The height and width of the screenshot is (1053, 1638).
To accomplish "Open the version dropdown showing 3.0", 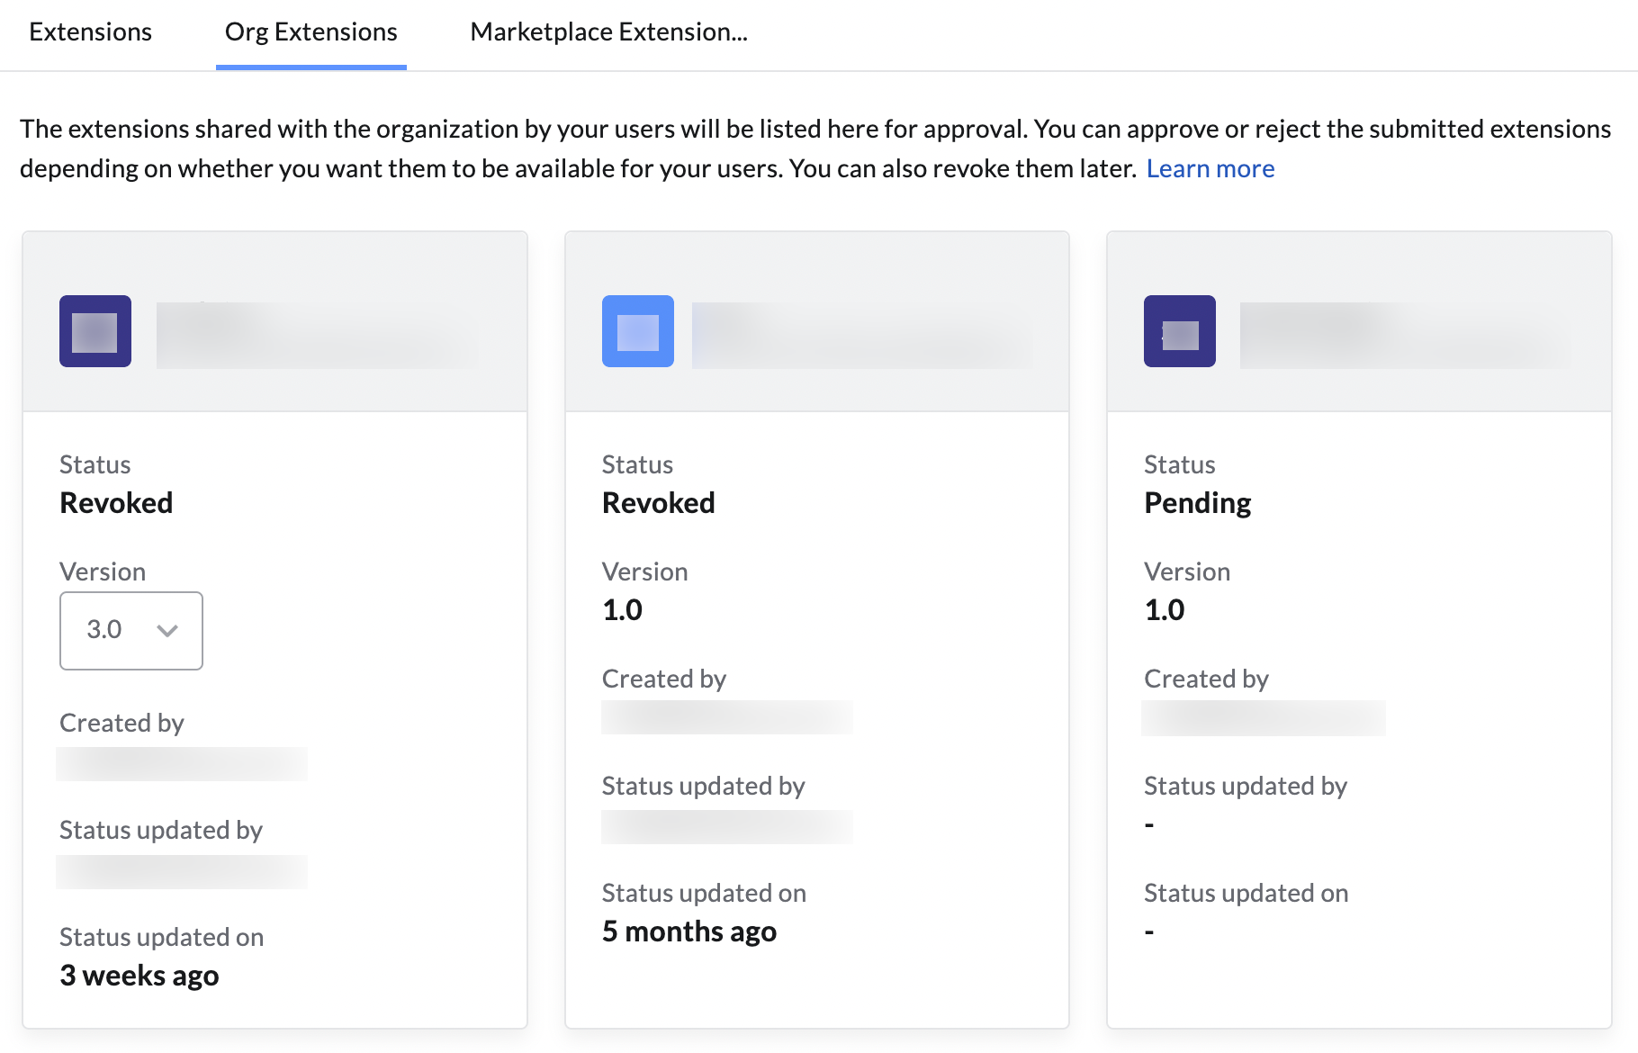I will 130,631.
